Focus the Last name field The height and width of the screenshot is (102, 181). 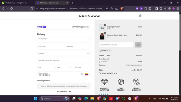(77, 47)
